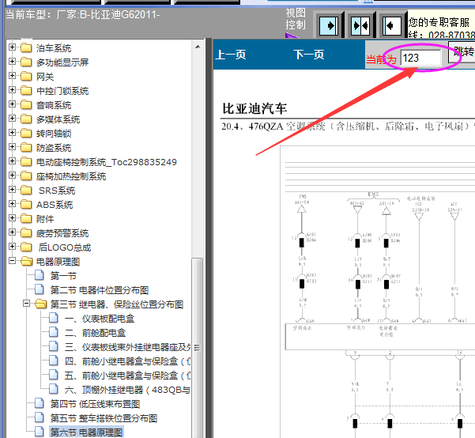
Task: Select 转向轴锁 tree label
Action: [54, 134]
